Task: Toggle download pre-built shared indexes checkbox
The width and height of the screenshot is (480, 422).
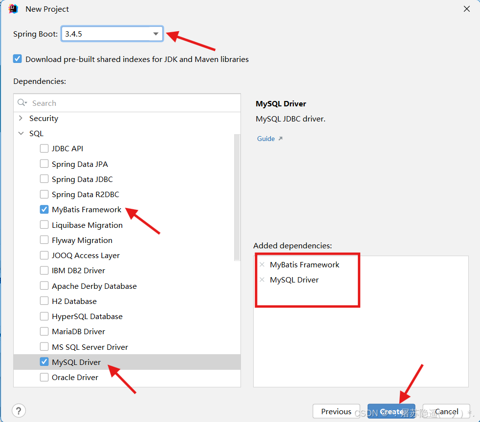Action: (x=18, y=59)
